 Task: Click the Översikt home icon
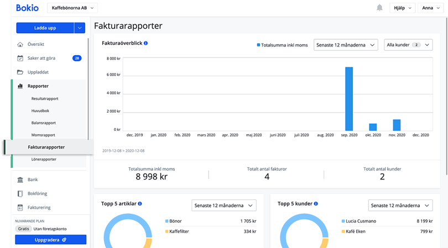pyautogui.click(x=20, y=44)
